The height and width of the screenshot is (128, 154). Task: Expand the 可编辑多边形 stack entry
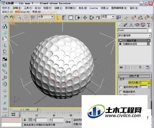[120, 44]
